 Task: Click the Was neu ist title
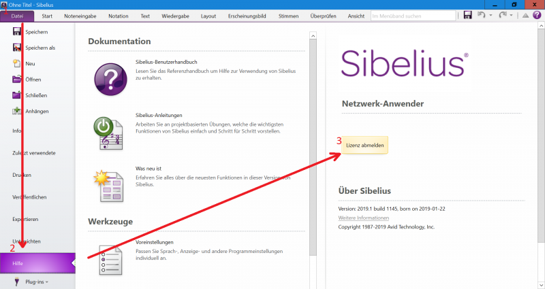[149, 169]
